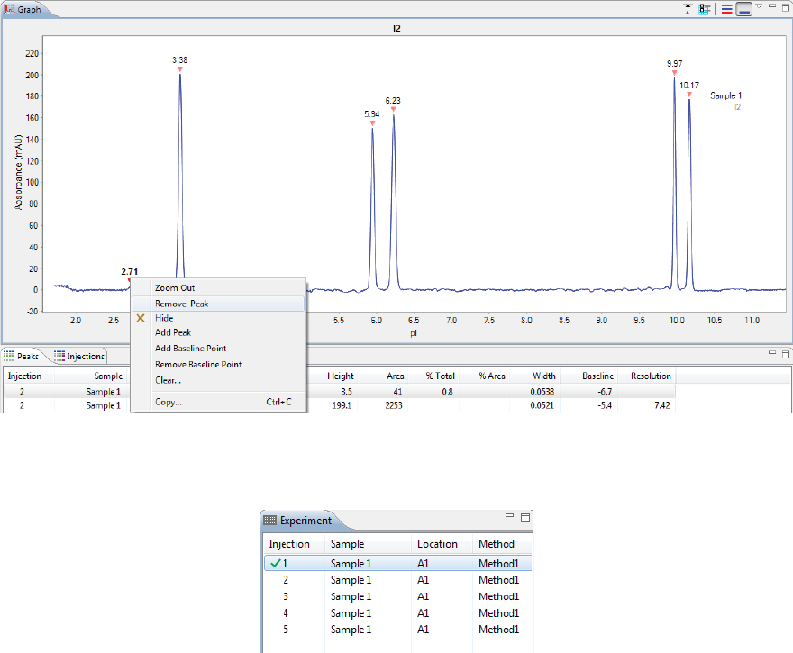This screenshot has height=653, width=793.
Task: Select the peak row with height 3.5
Action: [340, 391]
